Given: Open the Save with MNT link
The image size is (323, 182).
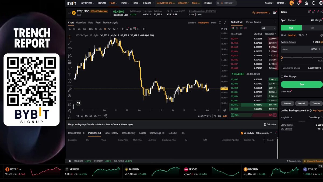Looking at the screenshot, I should (x=262, y=13).
